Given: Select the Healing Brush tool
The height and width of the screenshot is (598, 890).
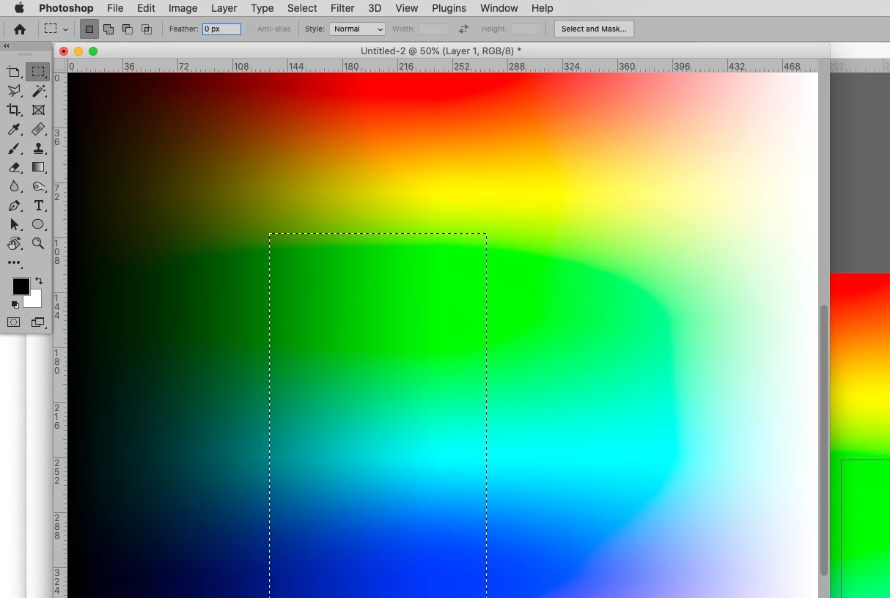Looking at the screenshot, I should click(x=38, y=129).
